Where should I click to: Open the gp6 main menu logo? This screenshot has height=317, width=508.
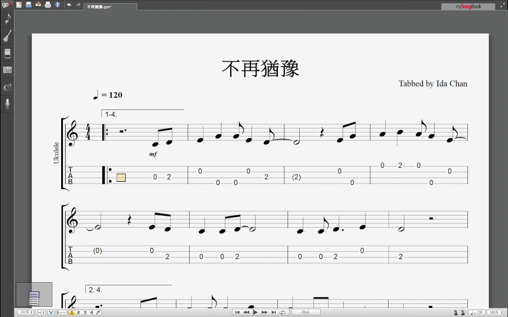pos(6,4)
